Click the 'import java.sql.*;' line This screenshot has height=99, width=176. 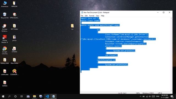coord(90,18)
